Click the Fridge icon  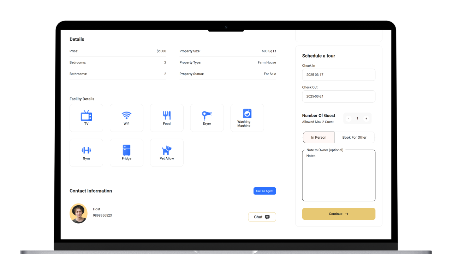(126, 150)
